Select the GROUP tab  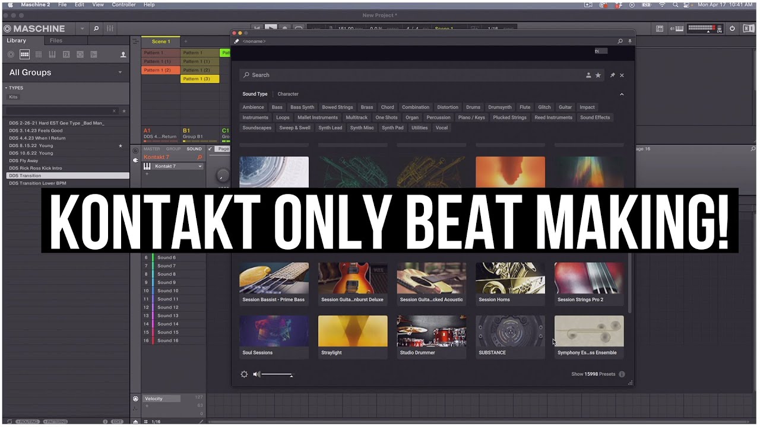coord(173,149)
